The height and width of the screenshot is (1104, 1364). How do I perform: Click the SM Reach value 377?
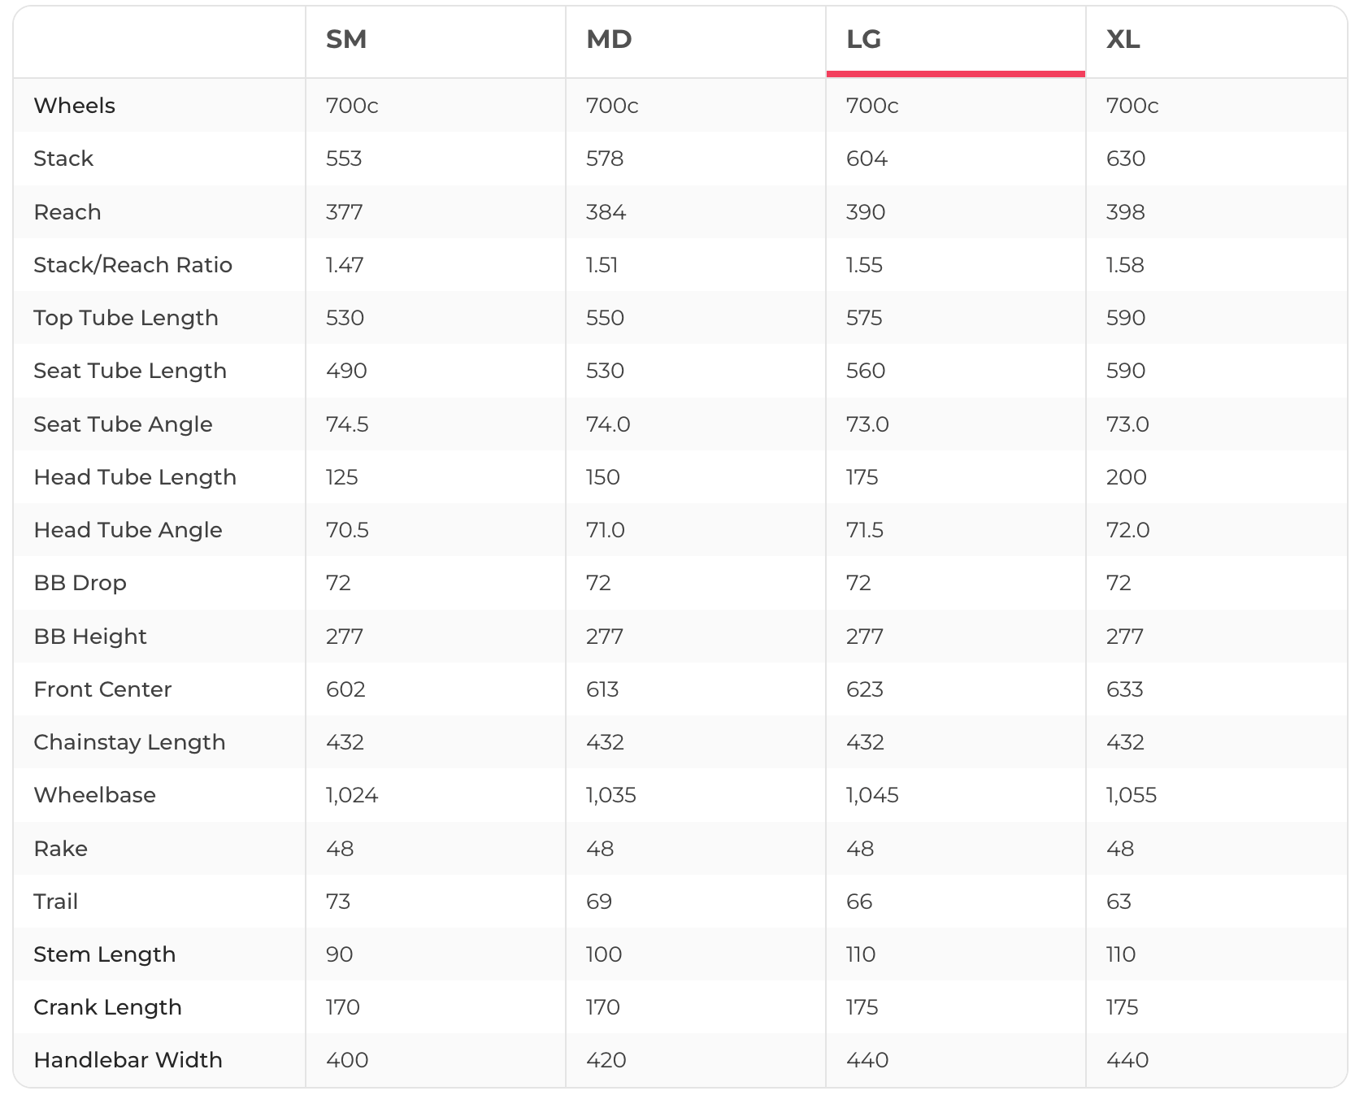coord(344,212)
